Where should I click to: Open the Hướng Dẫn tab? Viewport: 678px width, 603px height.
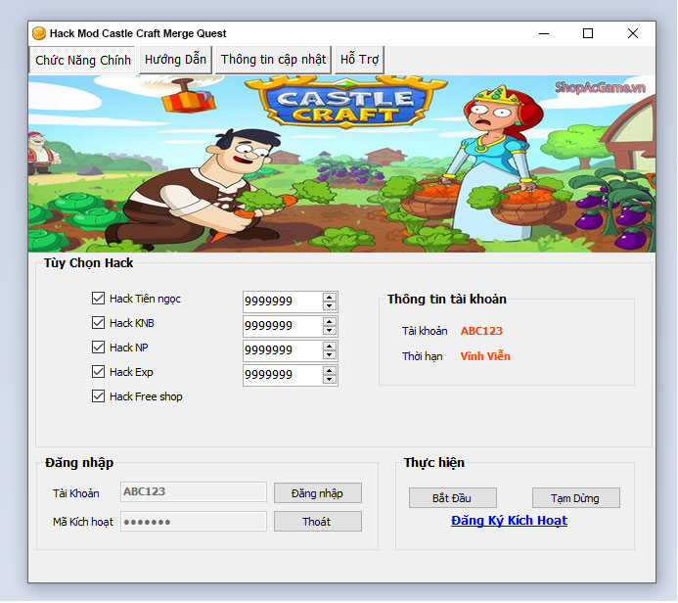(175, 60)
